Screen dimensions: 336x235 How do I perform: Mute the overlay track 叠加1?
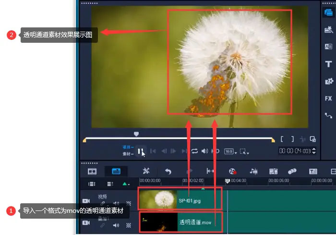116,225
